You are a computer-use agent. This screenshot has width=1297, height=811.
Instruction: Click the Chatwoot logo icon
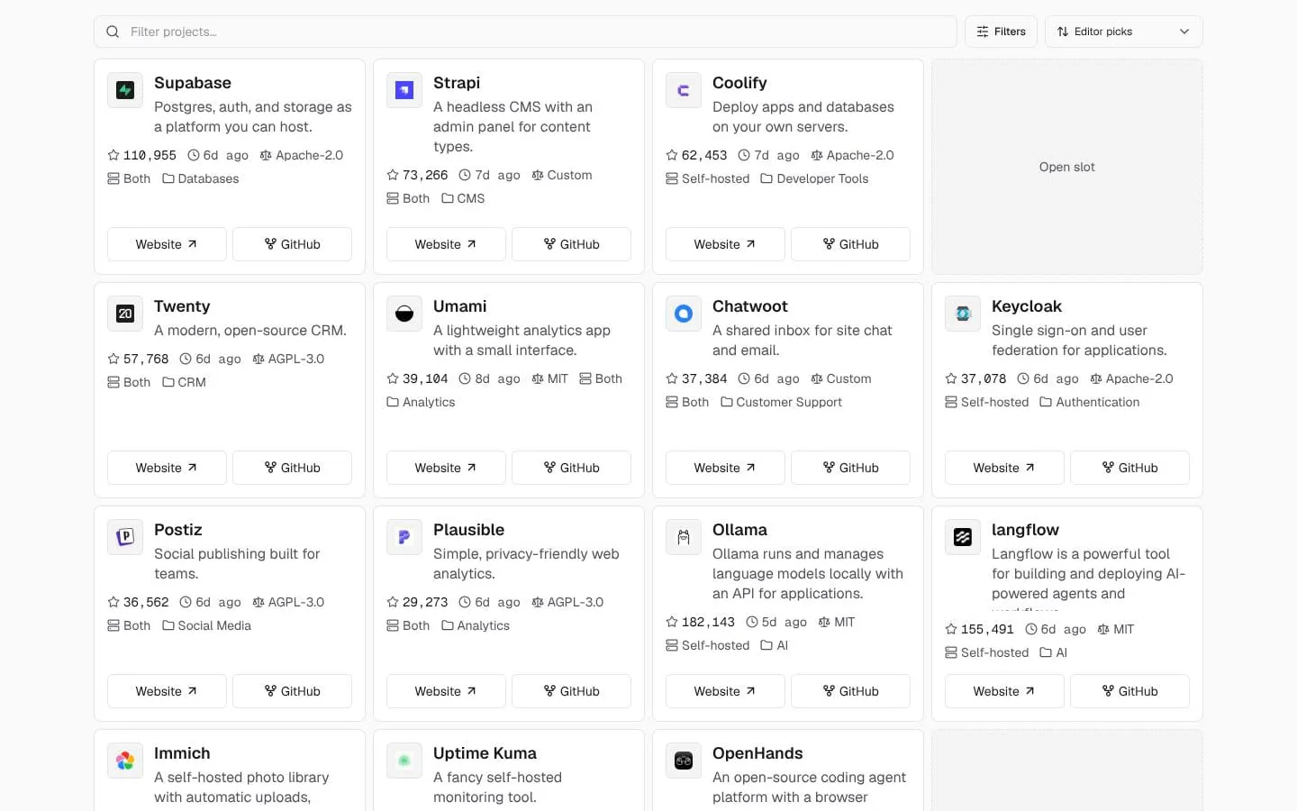[684, 314]
